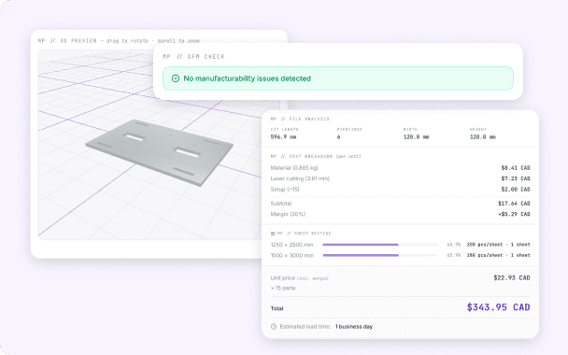Click the 3D Preview panel header text

click(119, 41)
